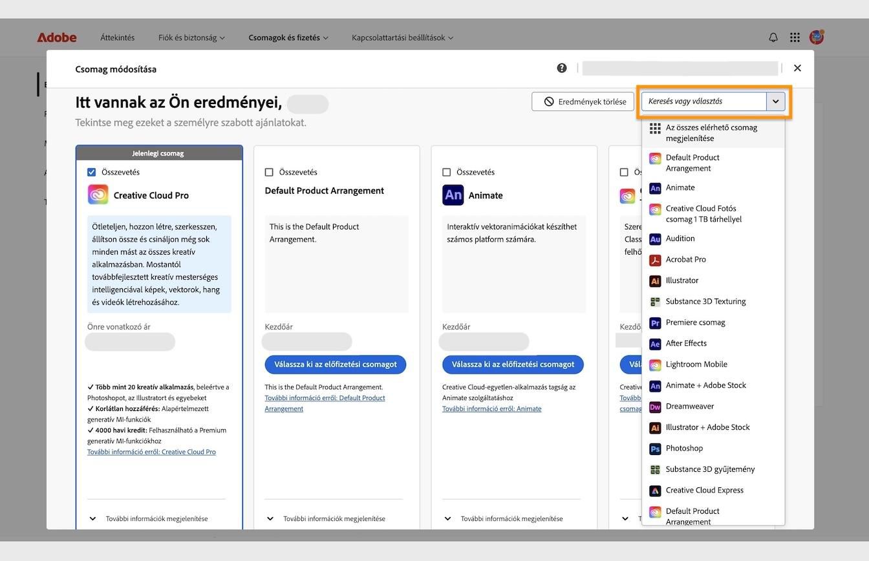The image size is (869, 561).
Task: Open the notifications bell
Action: pos(773,37)
